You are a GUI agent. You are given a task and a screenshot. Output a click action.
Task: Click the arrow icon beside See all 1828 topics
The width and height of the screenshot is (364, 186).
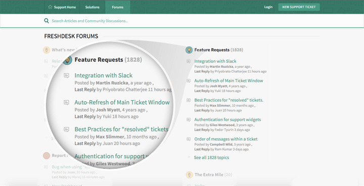[x=189, y=157]
